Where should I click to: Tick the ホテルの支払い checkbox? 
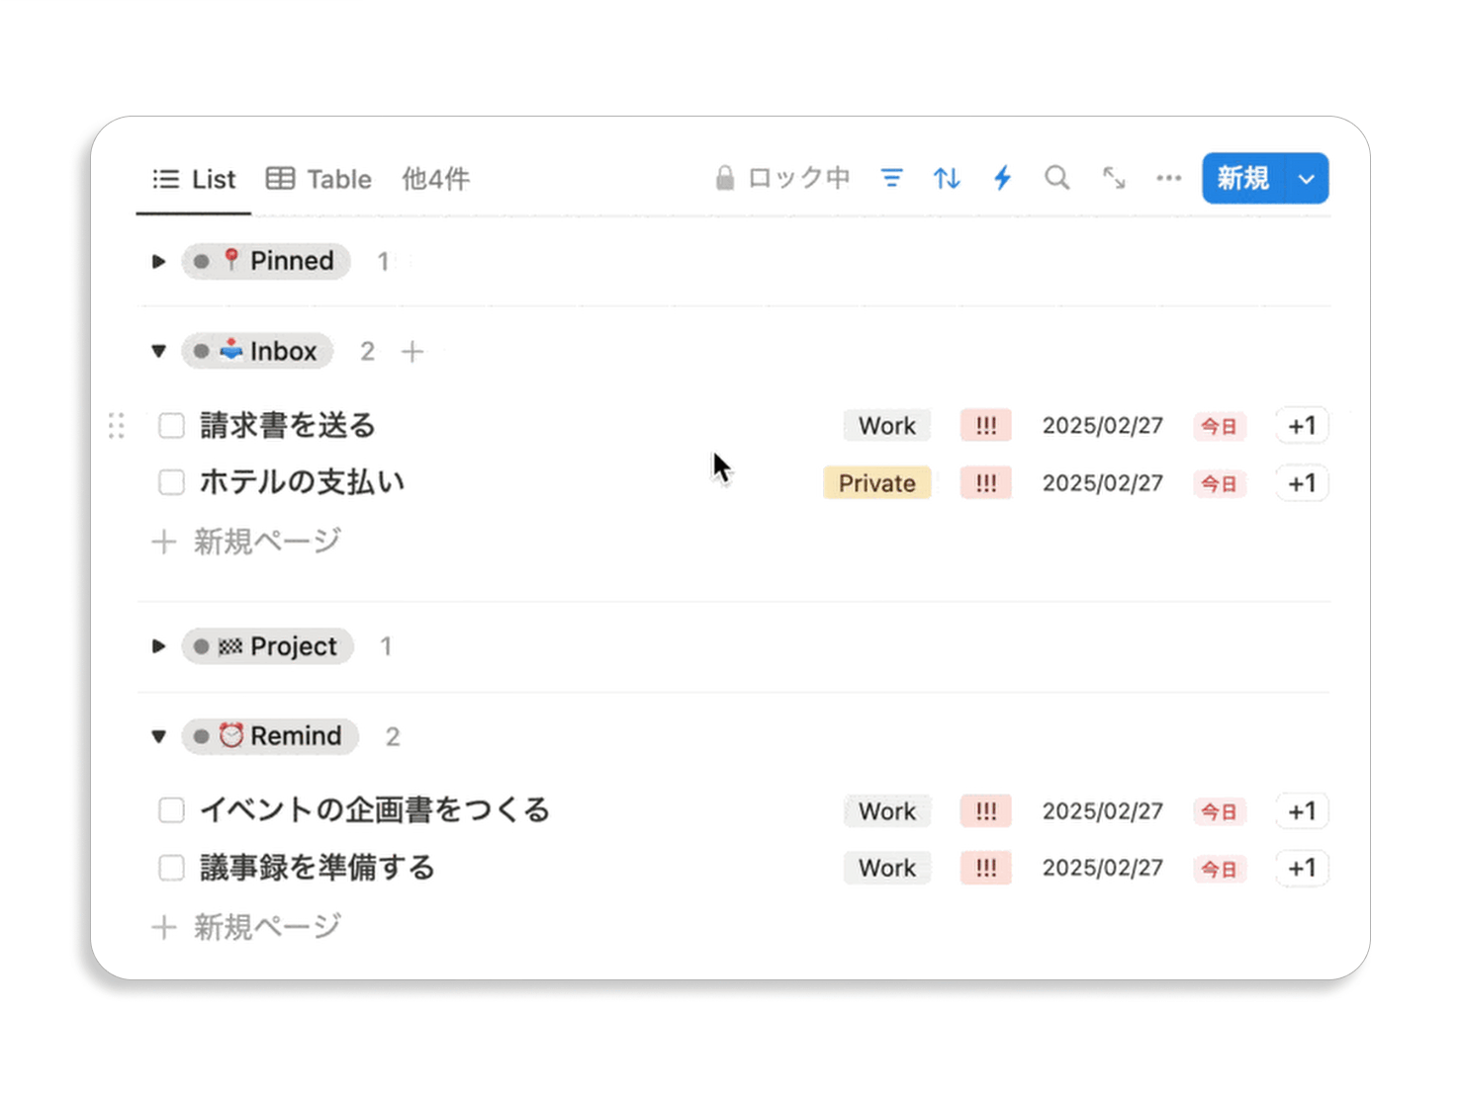pyautogui.click(x=172, y=482)
